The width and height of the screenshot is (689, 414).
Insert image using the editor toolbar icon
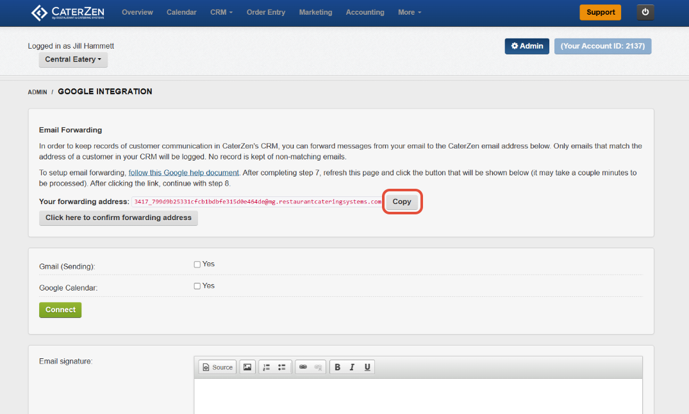pyautogui.click(x=247, y=367)
